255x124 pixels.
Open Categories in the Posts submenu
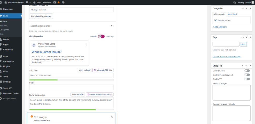(x=4, y=30)
